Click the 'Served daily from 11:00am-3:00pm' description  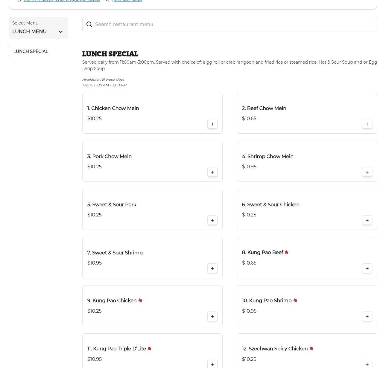coord(230,65)
